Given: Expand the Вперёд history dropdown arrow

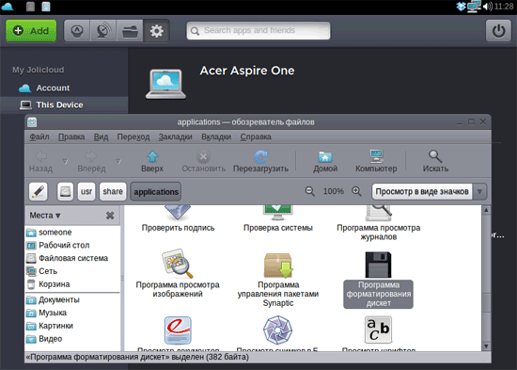Looking at the screenshot, I should 118,161.
